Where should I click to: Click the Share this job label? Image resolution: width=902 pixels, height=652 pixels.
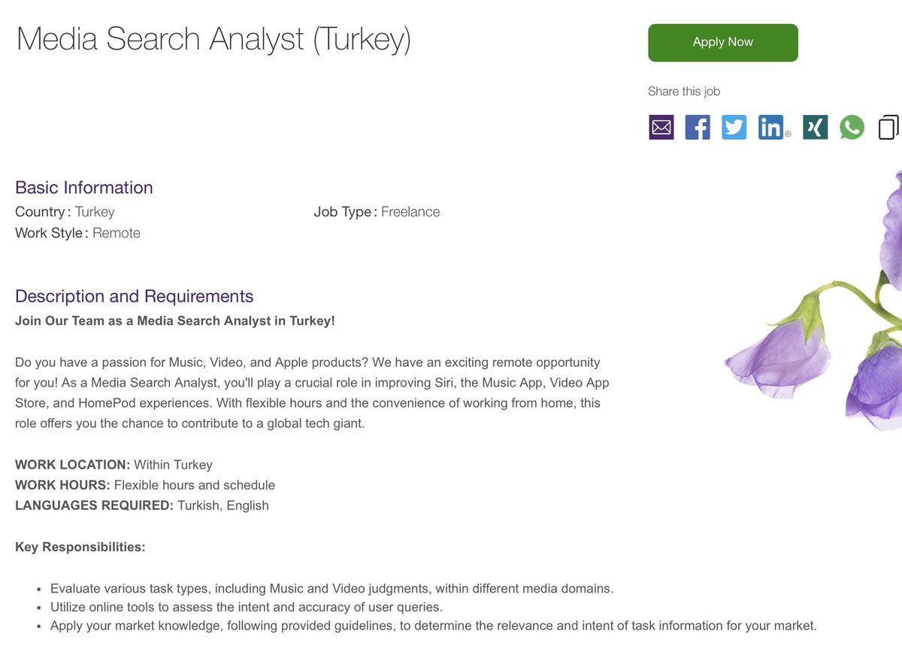tap(684, 91)
